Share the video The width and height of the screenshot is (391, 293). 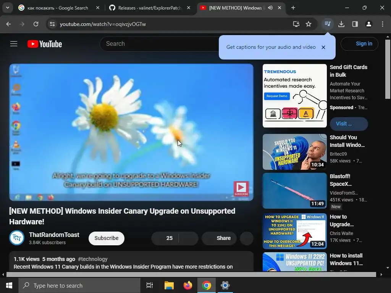pos(219,238)
